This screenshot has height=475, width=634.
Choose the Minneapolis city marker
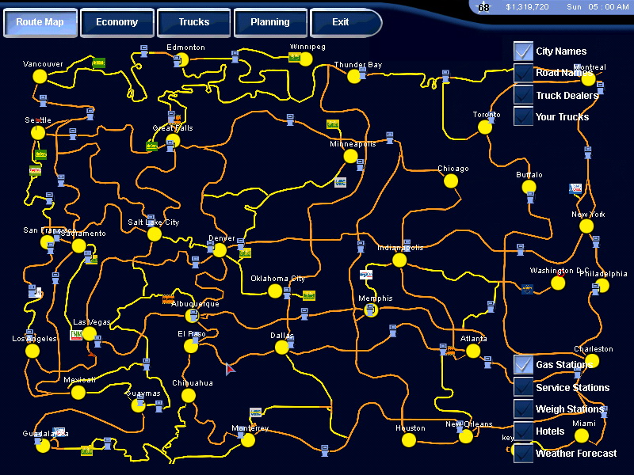(x=350, y=156)
